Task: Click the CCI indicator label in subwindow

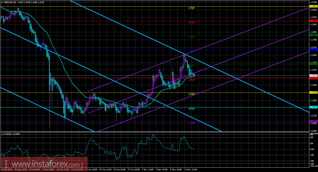Action: pyautogui.click(x=11, y=134)
